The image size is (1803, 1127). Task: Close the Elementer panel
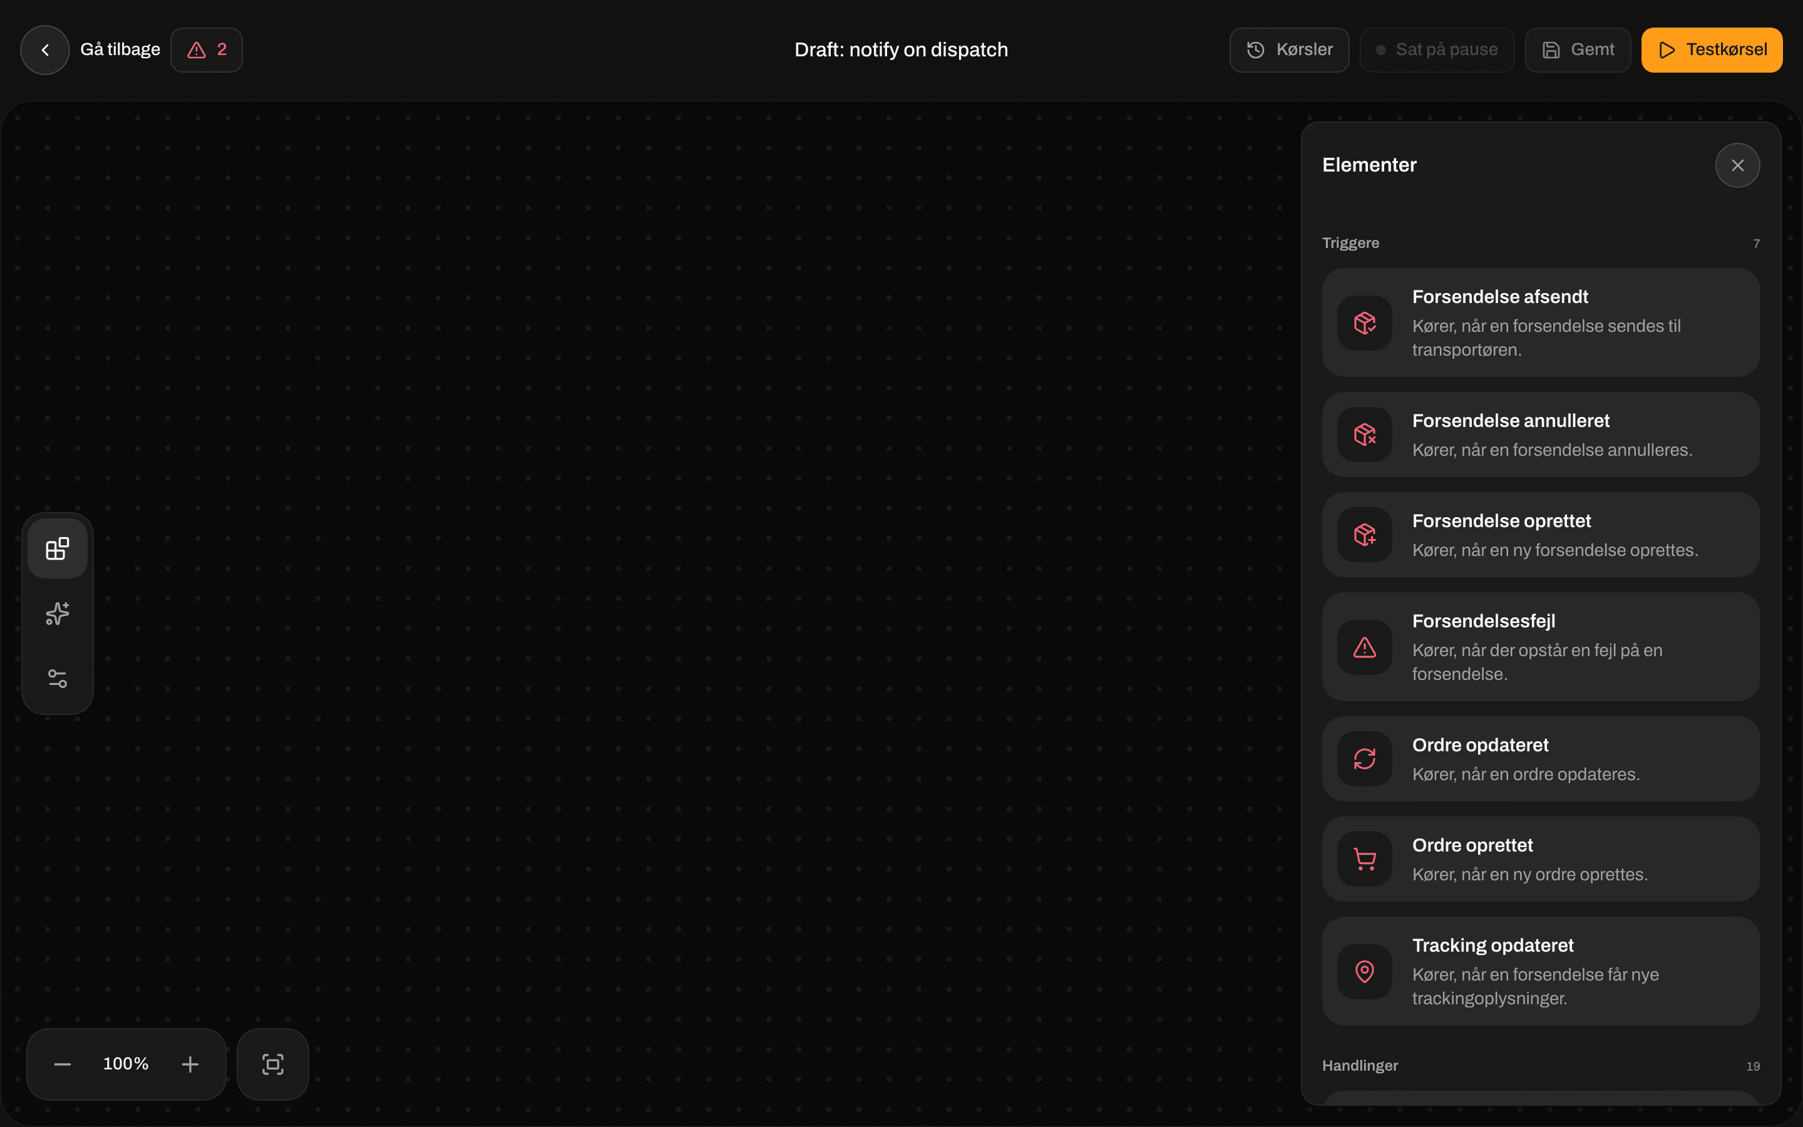click(1737, 165)
